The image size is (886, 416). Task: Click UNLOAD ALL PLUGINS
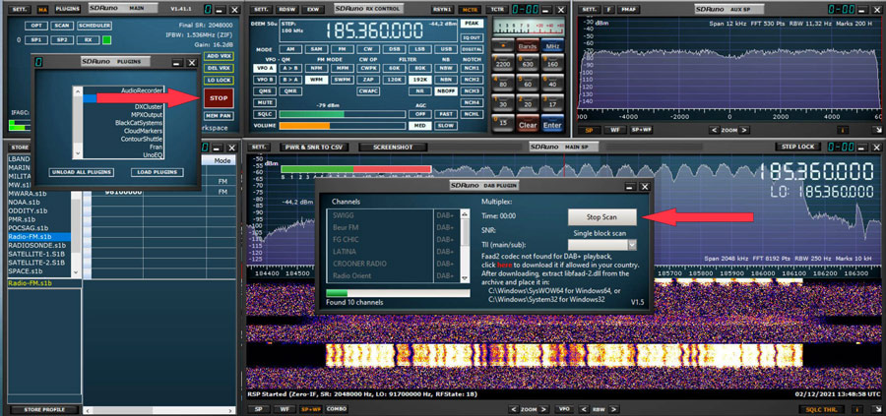pyautogui.click(x=82, y=172)
